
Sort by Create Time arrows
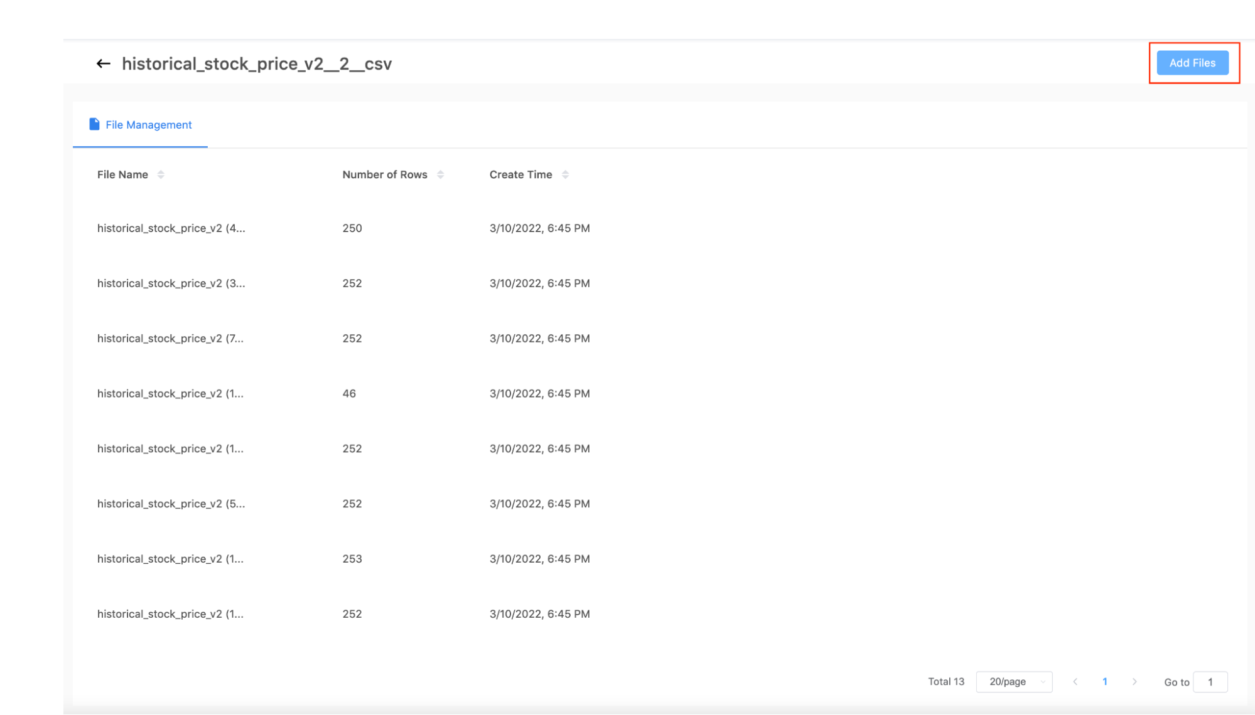pyautogui.click(x=565, y=175)
